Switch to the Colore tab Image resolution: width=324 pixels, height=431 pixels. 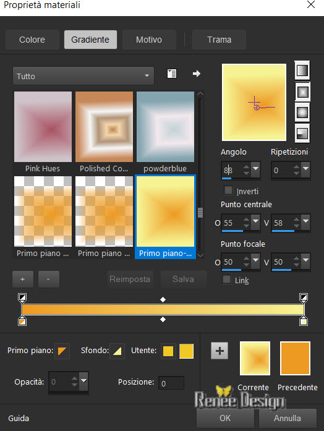(x=32, y=40)
